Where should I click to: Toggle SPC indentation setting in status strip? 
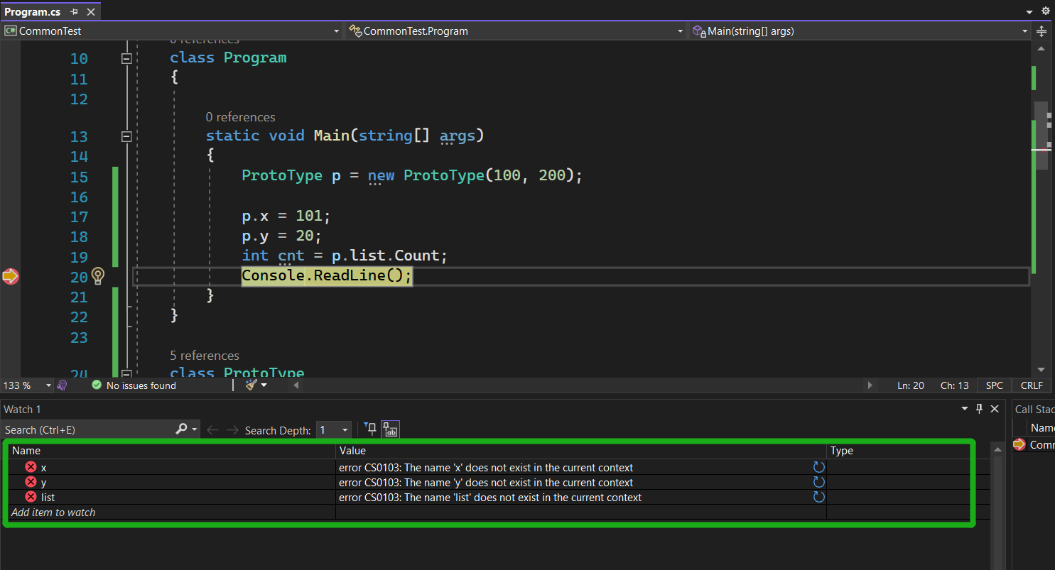tap(995, 385)
